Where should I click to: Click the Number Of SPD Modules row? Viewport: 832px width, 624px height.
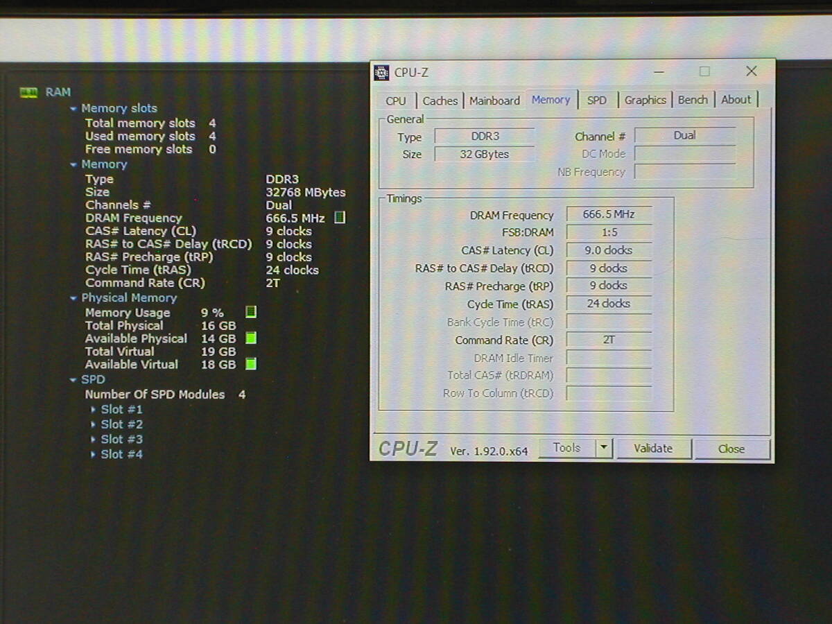166,395
